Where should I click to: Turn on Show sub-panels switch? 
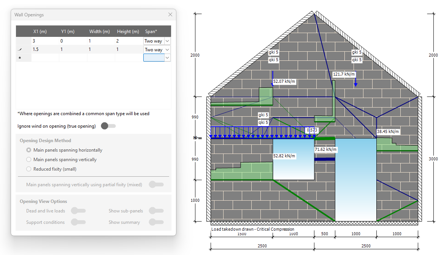click(x=156, y=211)
